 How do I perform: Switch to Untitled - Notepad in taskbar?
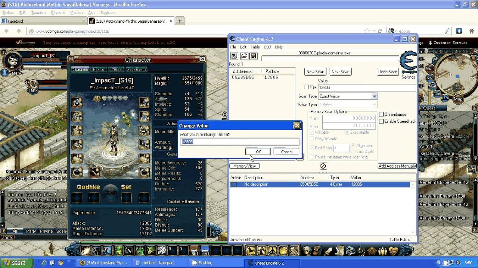pos(161,263)
